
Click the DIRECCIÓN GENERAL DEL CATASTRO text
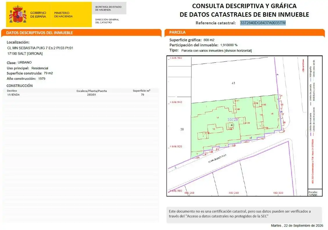pos(107,21)
